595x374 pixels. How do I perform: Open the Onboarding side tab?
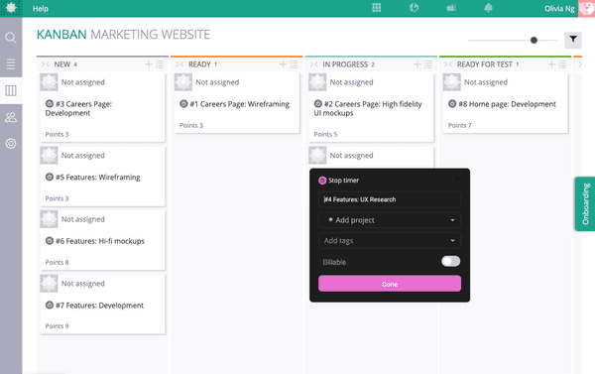click(x=585, y=204)
